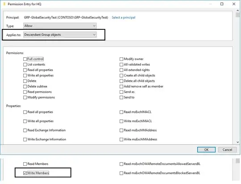Click the upper vertical scrollbar thumb
Viewport: 241px width, 184px height.
[237, 15]
